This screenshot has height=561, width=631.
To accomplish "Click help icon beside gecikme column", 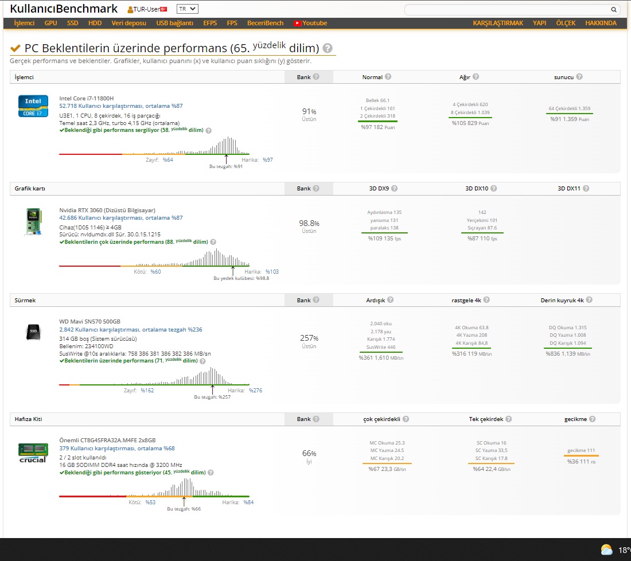I will (593, 419).
